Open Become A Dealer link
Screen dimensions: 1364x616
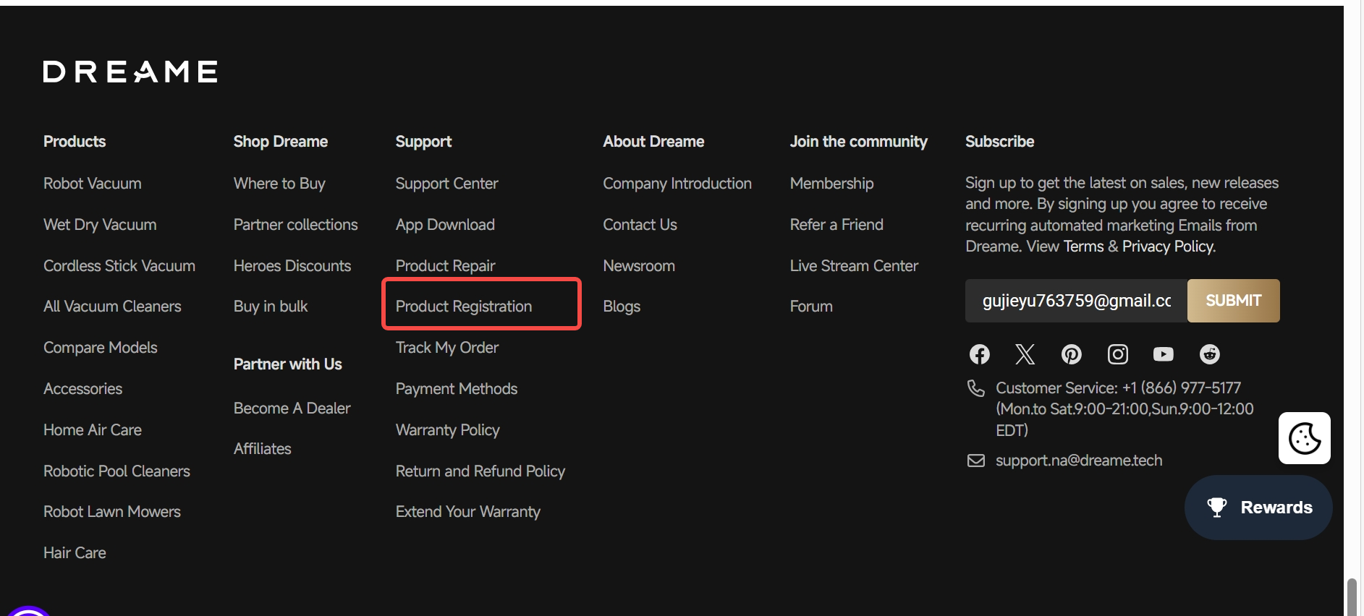coord(292,408)
